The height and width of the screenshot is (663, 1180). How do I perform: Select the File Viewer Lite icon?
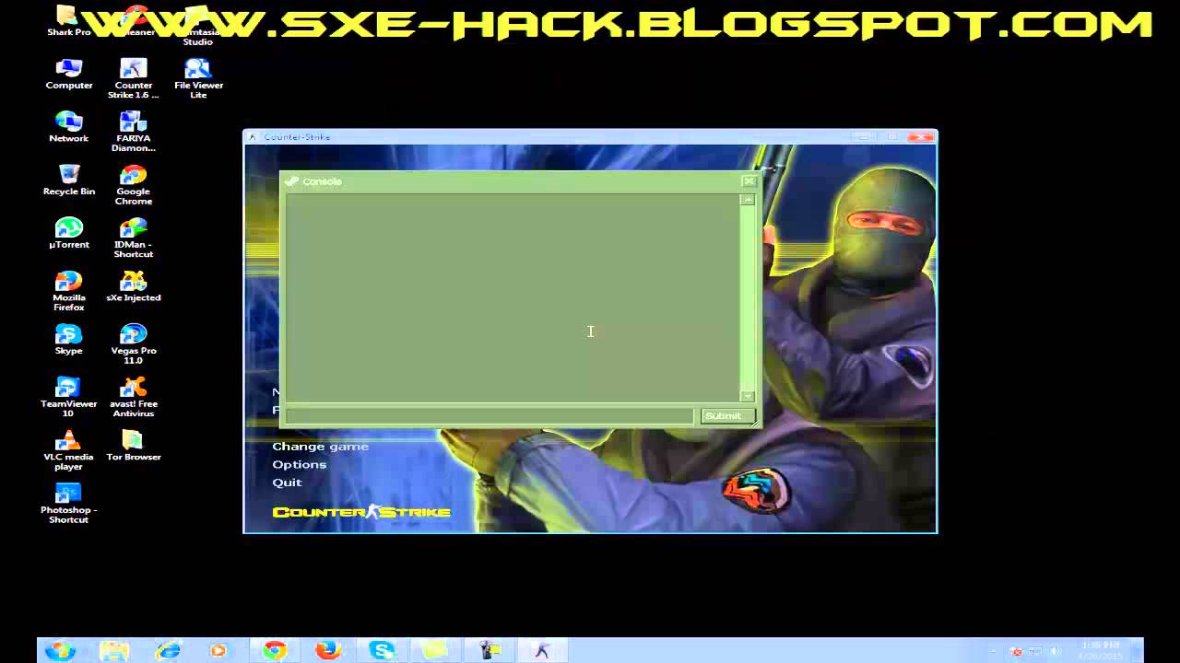tap(198, 79)
